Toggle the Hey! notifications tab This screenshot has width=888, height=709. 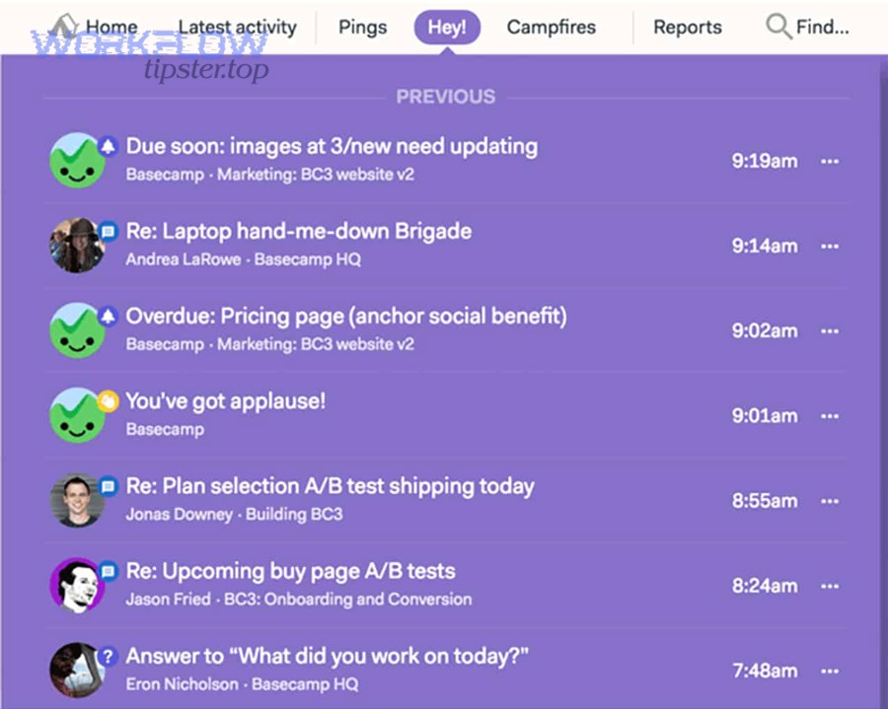point(447,28)
